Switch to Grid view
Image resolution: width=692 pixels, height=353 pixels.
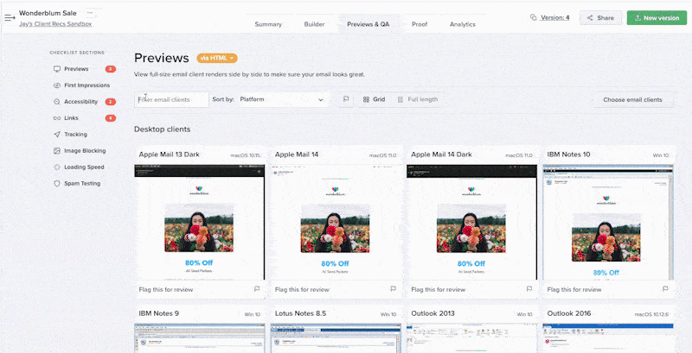pyautogui.click(x=375, y=99)
